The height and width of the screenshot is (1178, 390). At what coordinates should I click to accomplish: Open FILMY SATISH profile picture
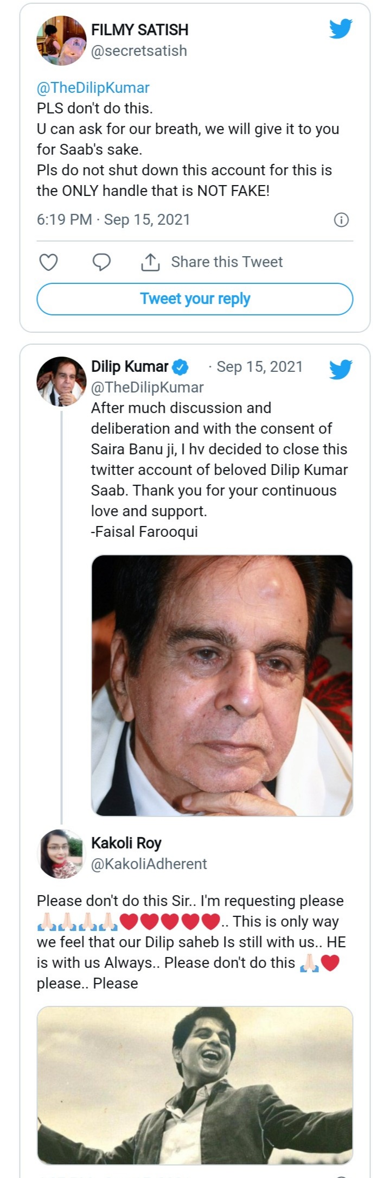tap(61, 40)
